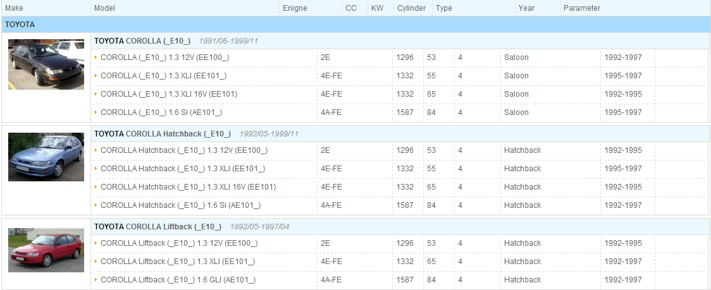The image size is (711, 290).
Task: Click arrow bullet before Hatchback 1.6 Si row
Action: click(96, 205)
